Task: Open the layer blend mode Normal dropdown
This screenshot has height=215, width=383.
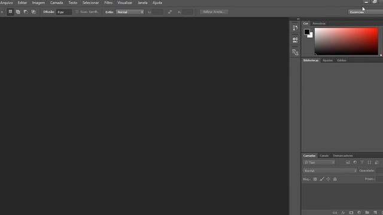Action: click(x=330, y=171)
